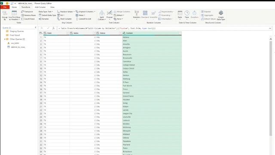Select the Final Result folder

15,35
